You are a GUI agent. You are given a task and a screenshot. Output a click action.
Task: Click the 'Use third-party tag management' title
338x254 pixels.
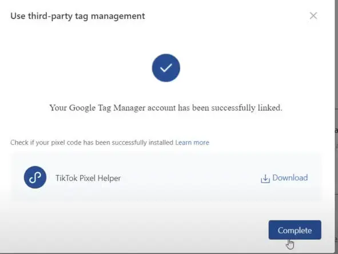pos(78,16)
